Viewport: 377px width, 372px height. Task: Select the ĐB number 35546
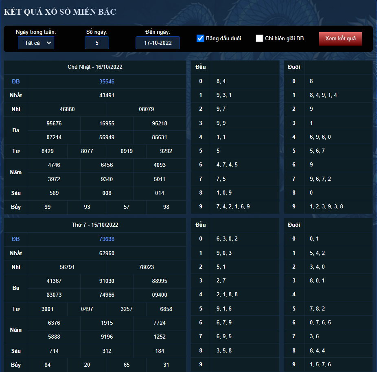pos(107,81)
